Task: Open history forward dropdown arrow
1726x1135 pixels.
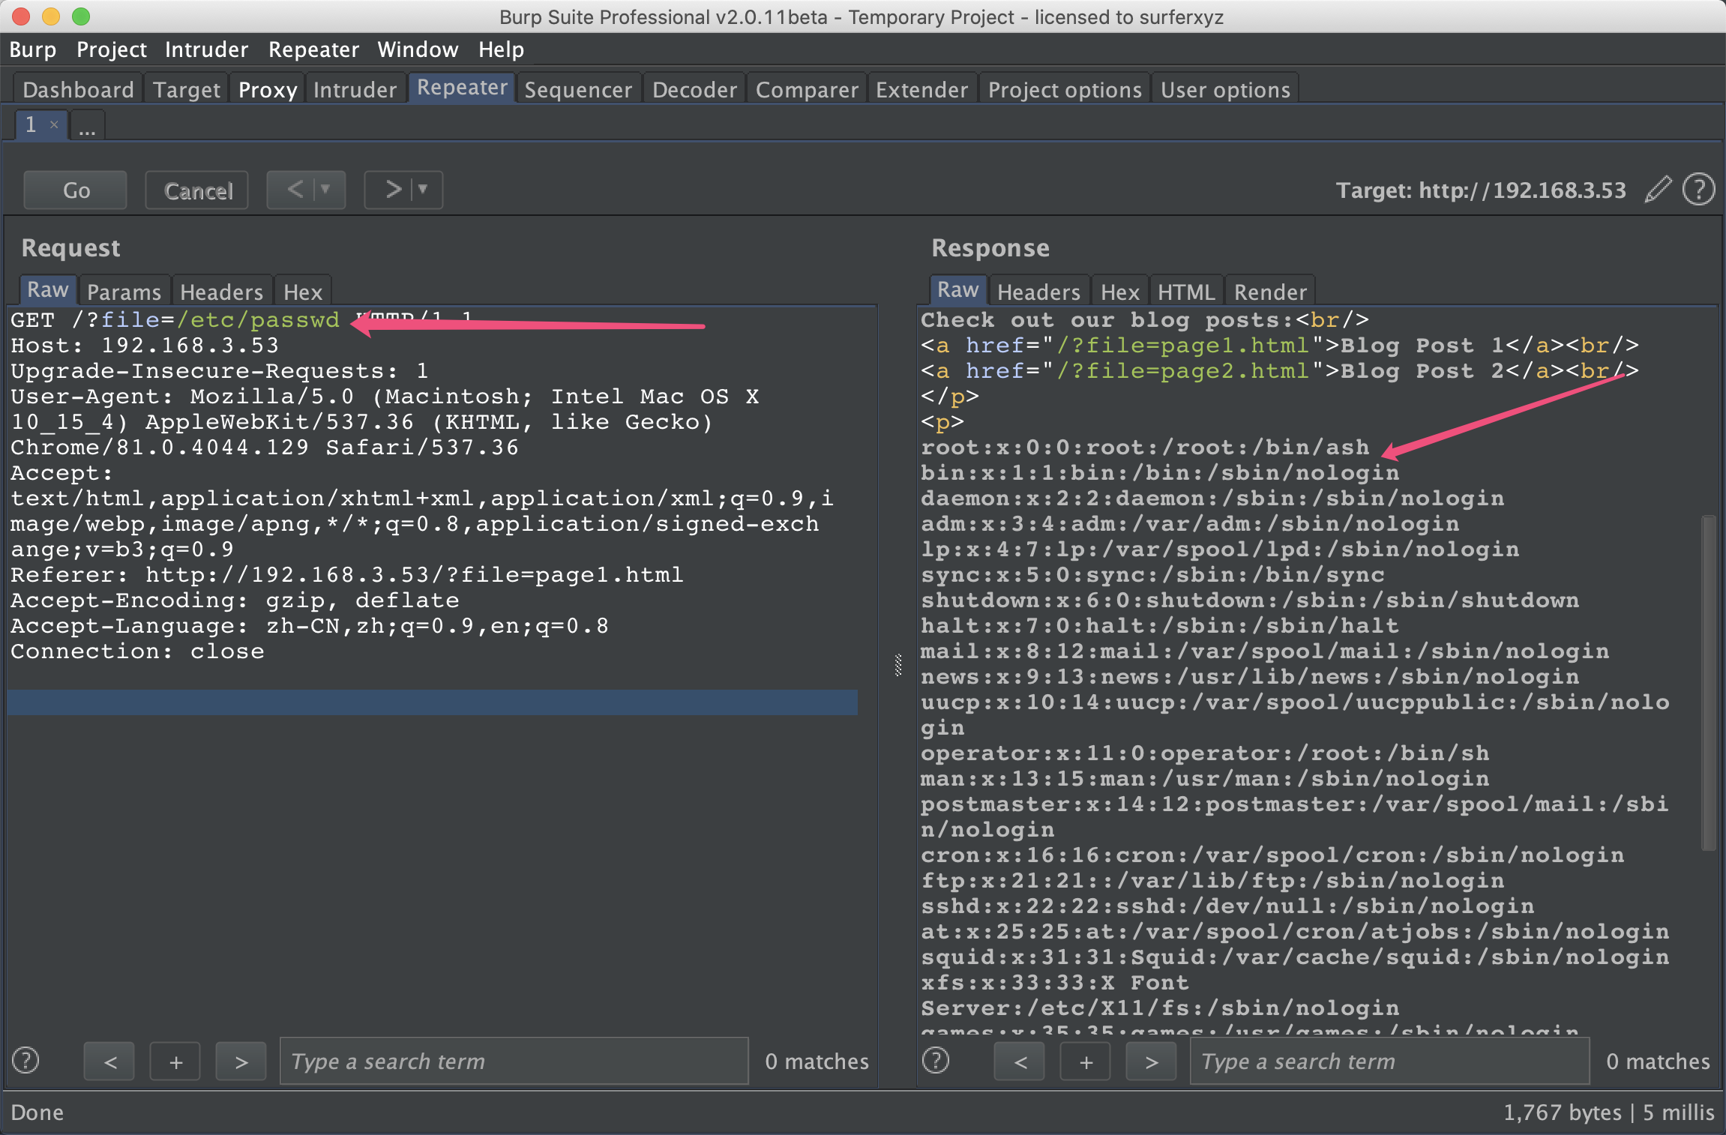Action: tap(423, 190)
